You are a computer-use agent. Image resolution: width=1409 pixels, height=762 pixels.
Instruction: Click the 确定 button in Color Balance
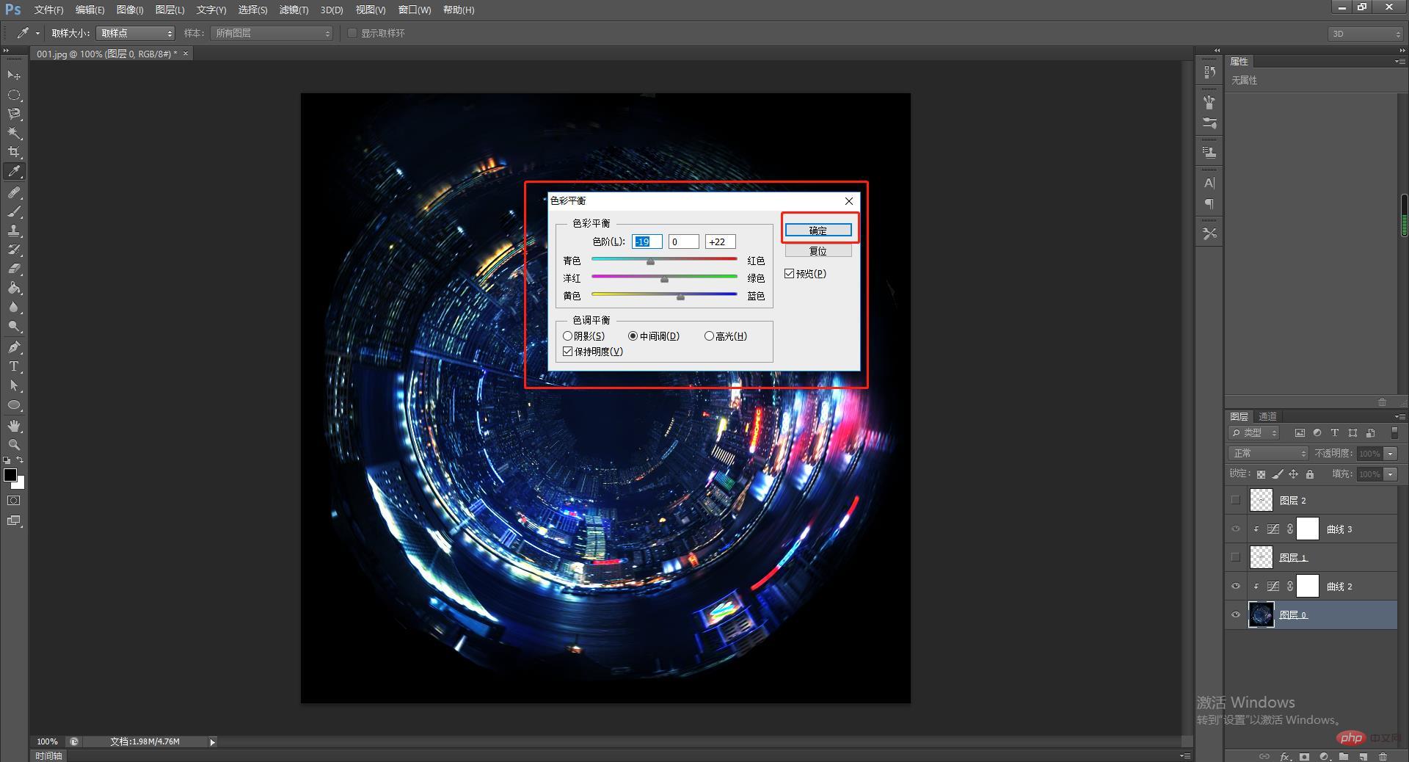coord(818,231)
